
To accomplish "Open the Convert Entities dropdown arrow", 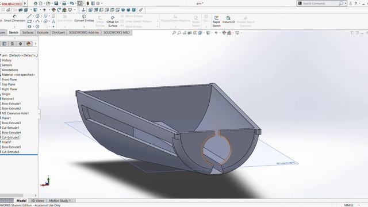I will tap(84, 26).
